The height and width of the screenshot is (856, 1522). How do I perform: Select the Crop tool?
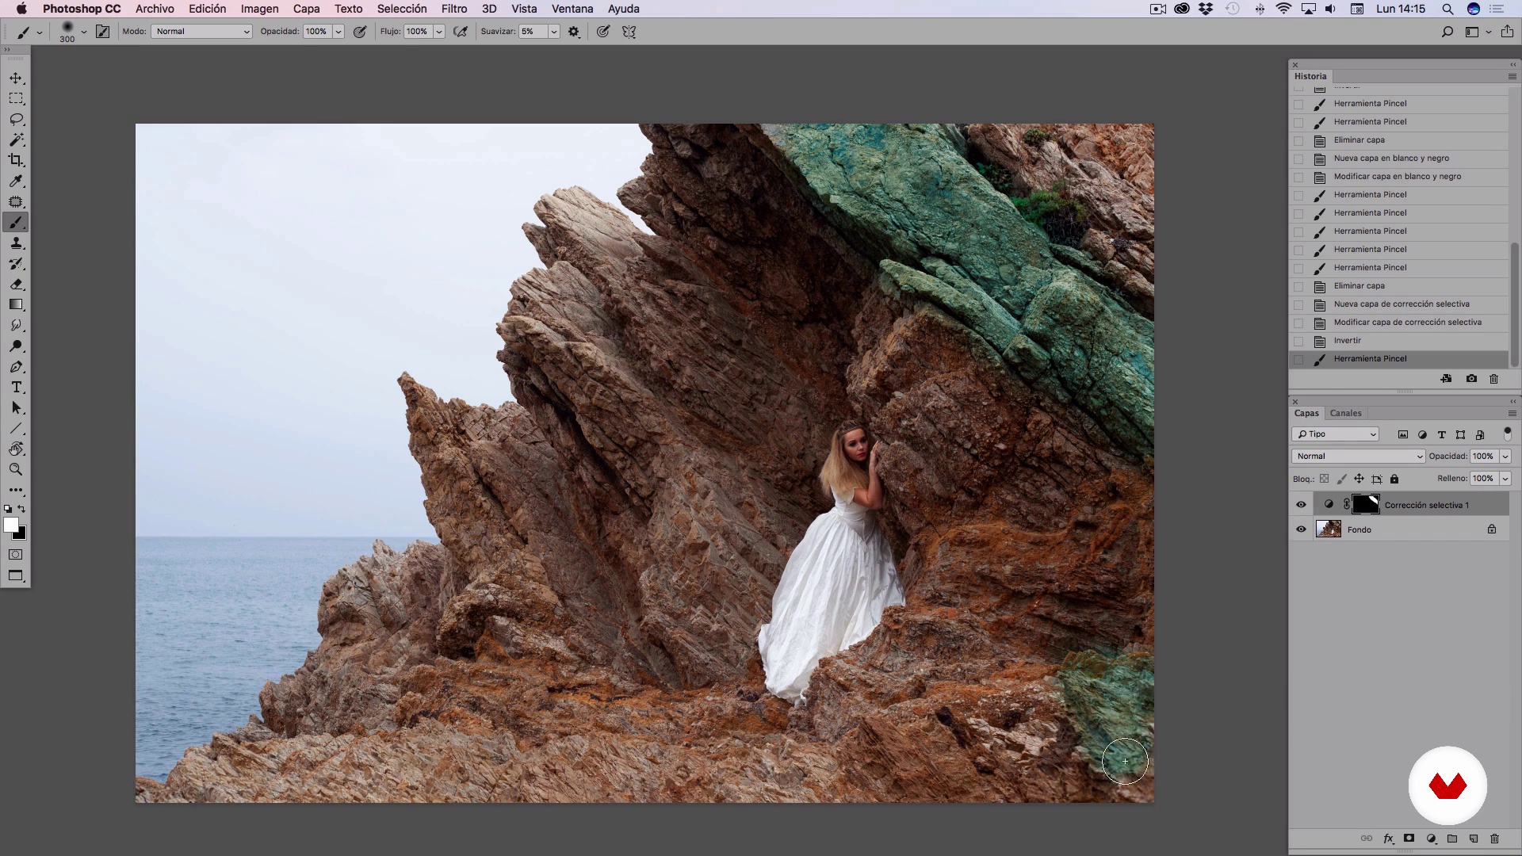16,161
